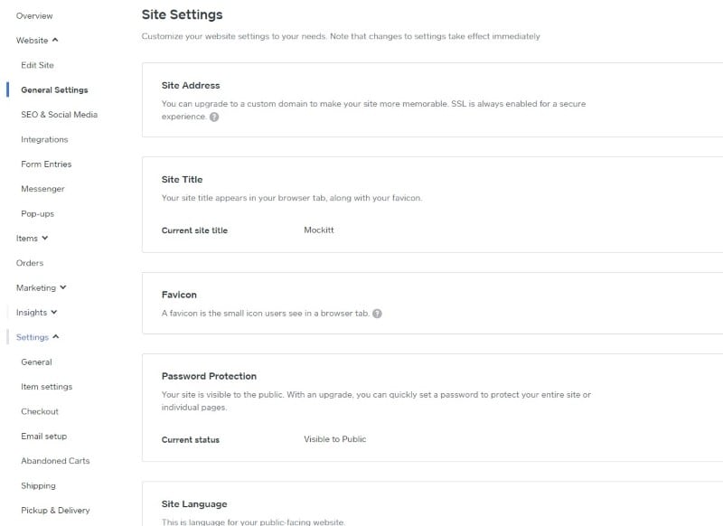This screenshot has height=526, width=723.
Task: Click help icon next to Favicon description
Action: 377,314
